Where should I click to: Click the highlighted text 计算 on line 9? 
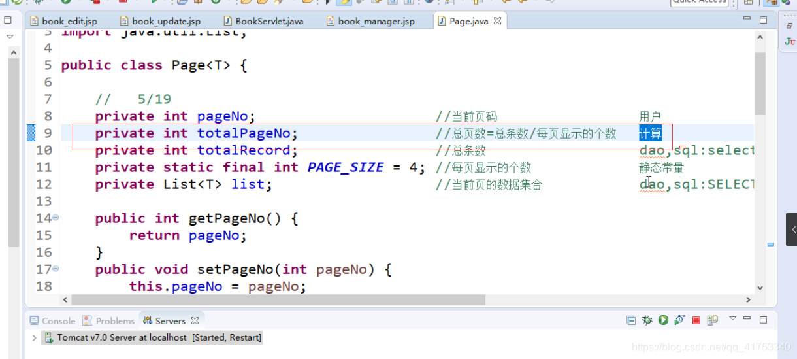click(651, 133)
